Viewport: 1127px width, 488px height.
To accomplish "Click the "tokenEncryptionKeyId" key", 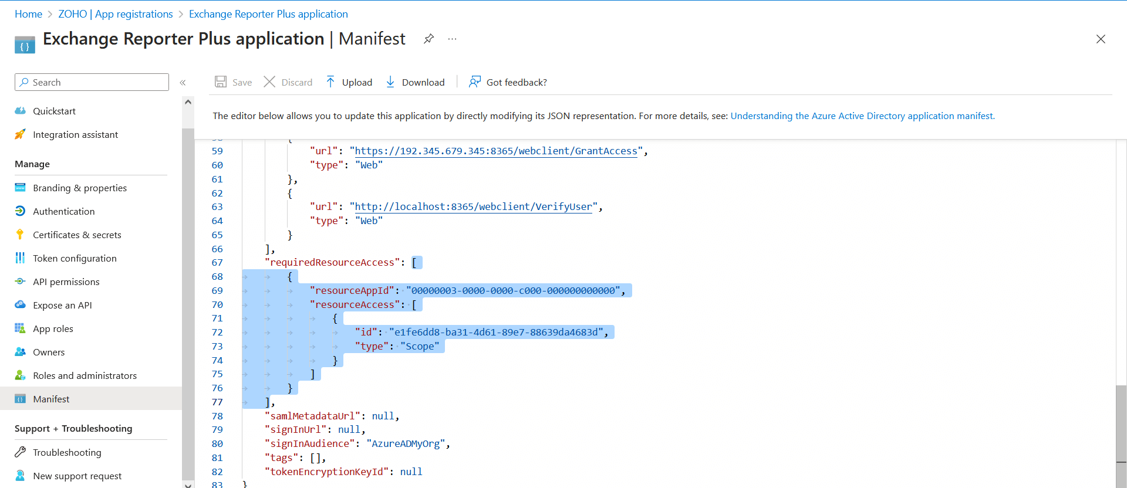I will (x=327, y=472).
